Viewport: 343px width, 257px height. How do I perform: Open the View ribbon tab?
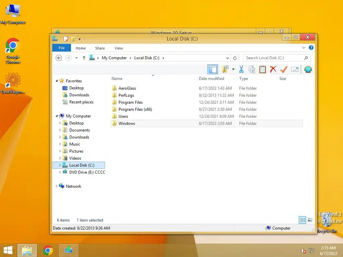(119, 48)
